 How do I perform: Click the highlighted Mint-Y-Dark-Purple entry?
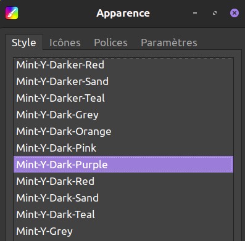tap(123, 165)
